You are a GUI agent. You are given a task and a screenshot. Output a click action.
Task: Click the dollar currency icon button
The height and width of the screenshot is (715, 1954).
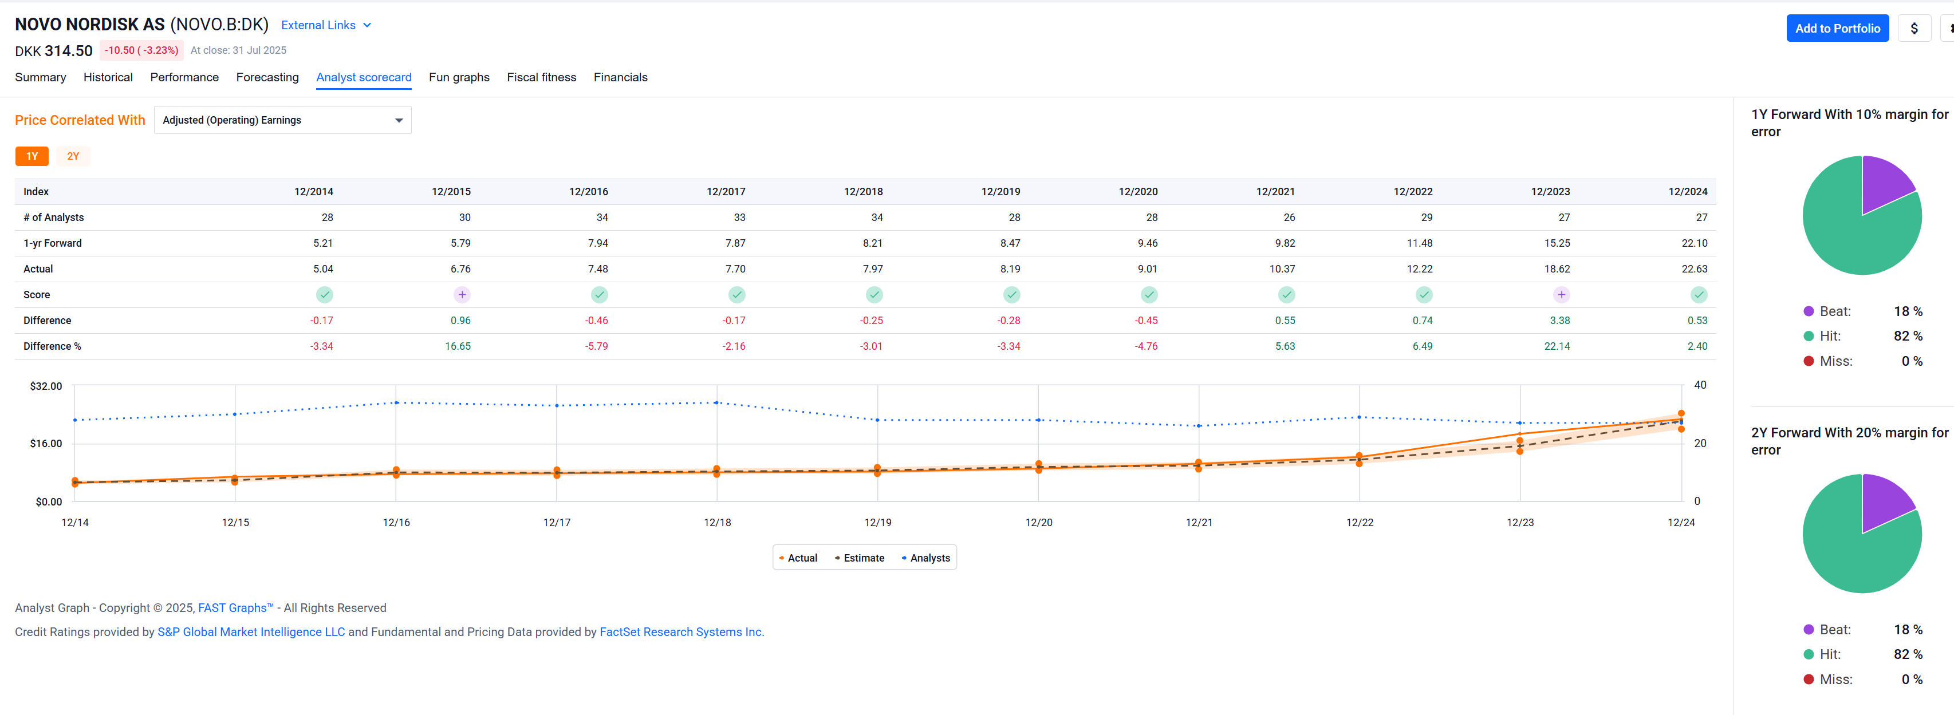click(x=1914, y=29)
